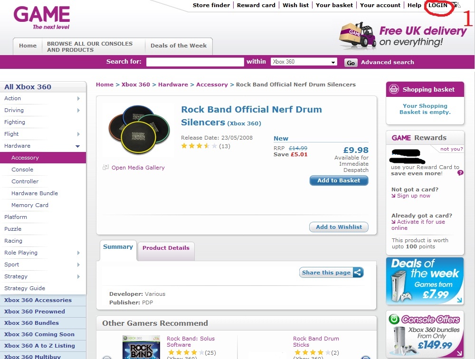Click the Share this page button

click(x=332, y=273)
